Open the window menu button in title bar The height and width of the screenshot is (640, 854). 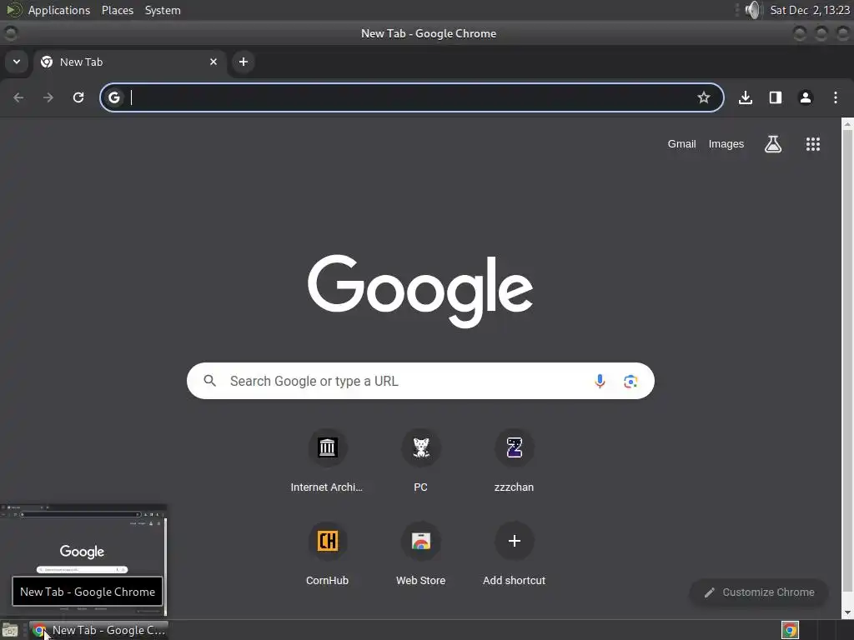[10, 33]
